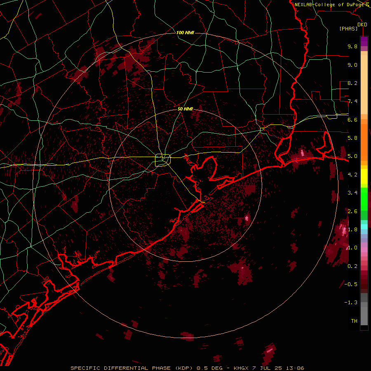The height and width of the screenshot is (371, 371).
Task: Click the 100 NMI range ring label
Action: 185,33
